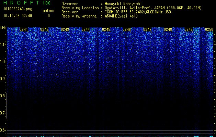Click the Receiving Location field label

coord(80,8)
